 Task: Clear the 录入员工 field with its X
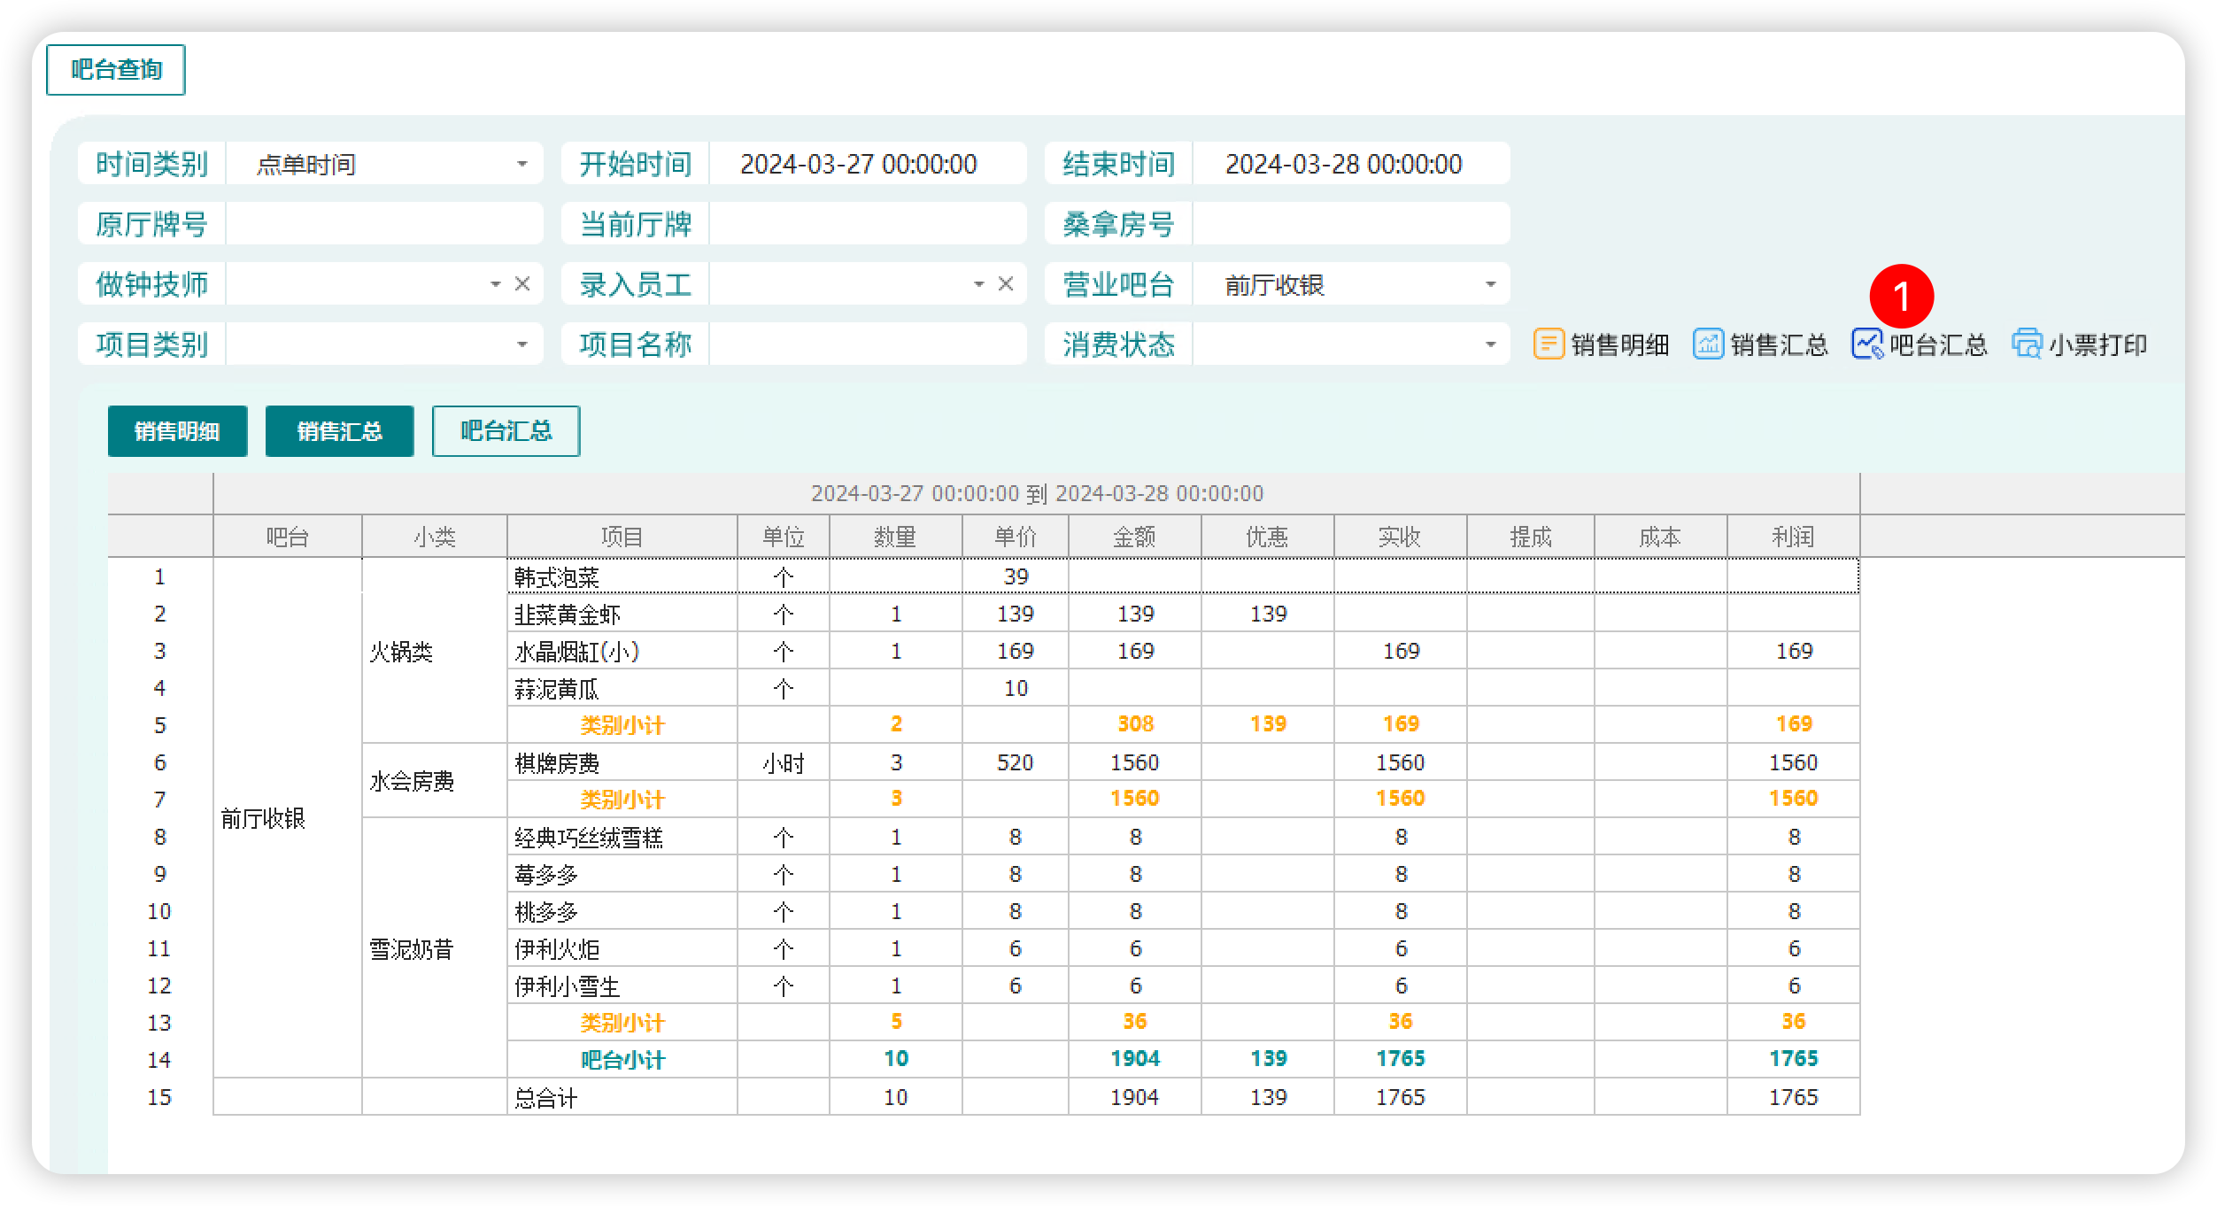pyautogui.click(x=1006, y=283)
